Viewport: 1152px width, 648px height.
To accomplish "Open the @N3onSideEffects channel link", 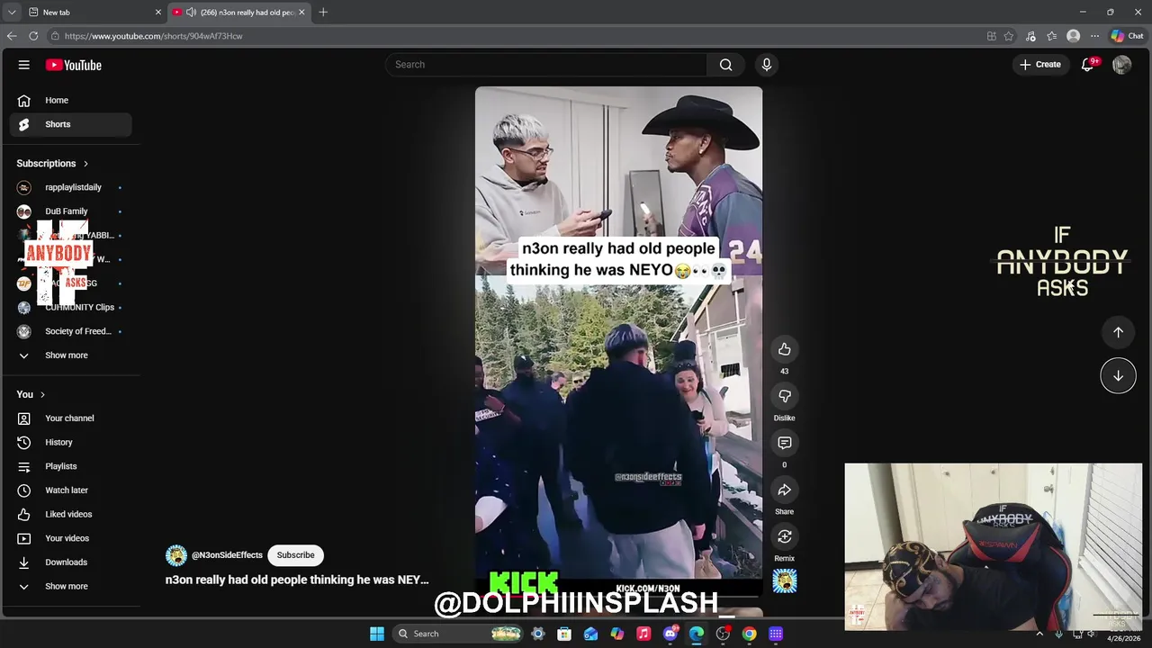I will 227,555.
